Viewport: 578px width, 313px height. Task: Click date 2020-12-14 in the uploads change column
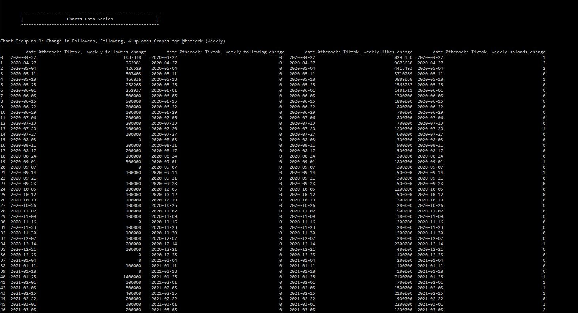point(430,244)
